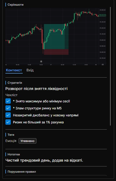Image resolution: width=116 pixels, height=181 pixels.
Task: Click the 29,414.10 current price label
Action: pyautogui.click(x=103, y=15)
